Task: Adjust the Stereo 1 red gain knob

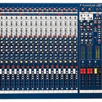Action: [x=83, y=9]
